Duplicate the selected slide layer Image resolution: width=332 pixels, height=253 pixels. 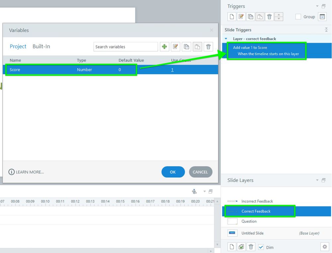tap(241, 247)
